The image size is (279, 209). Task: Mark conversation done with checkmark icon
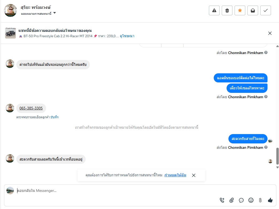pyautogui.click(x=266, y=10)
